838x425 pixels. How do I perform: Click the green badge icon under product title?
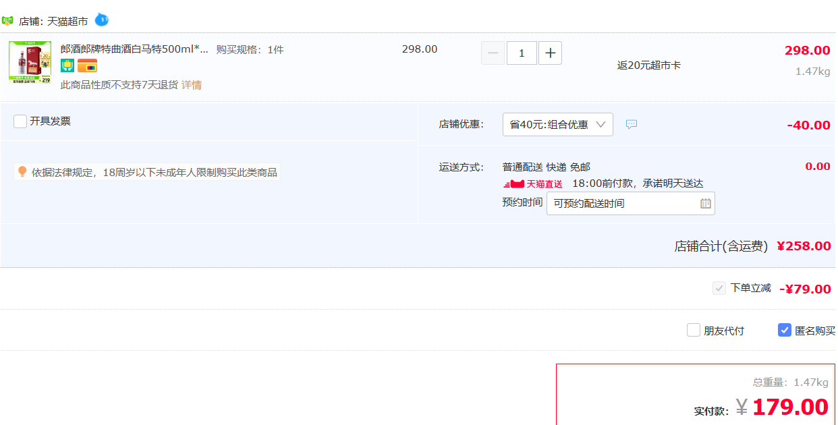click(67, 65)
